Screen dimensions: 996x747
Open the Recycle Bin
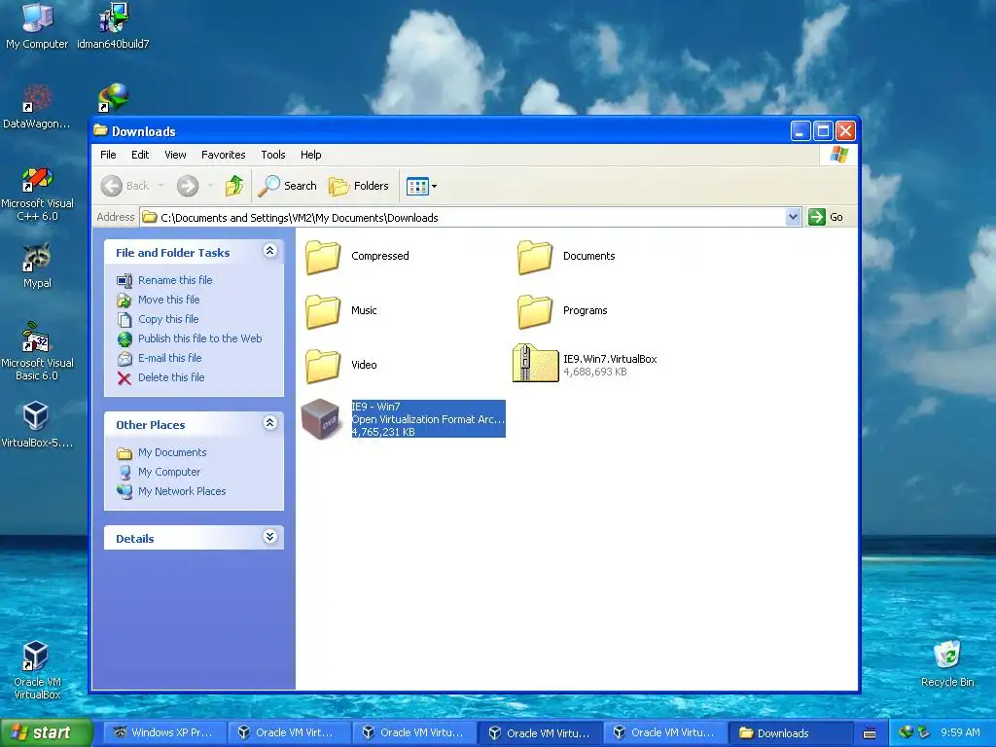pyautogui.click(x=947, y=663)
